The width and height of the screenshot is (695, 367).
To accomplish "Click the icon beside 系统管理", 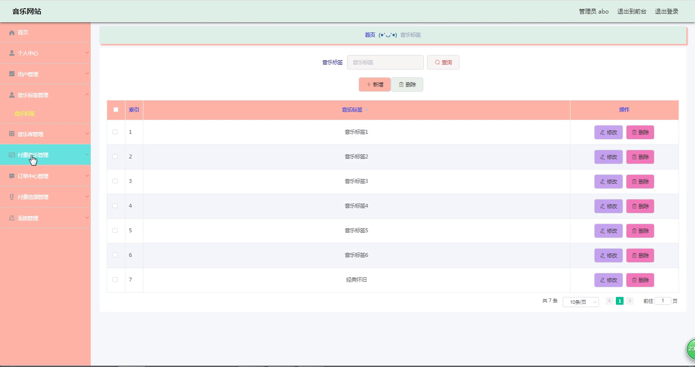I will pyautogui.click(x=12, y=218).
